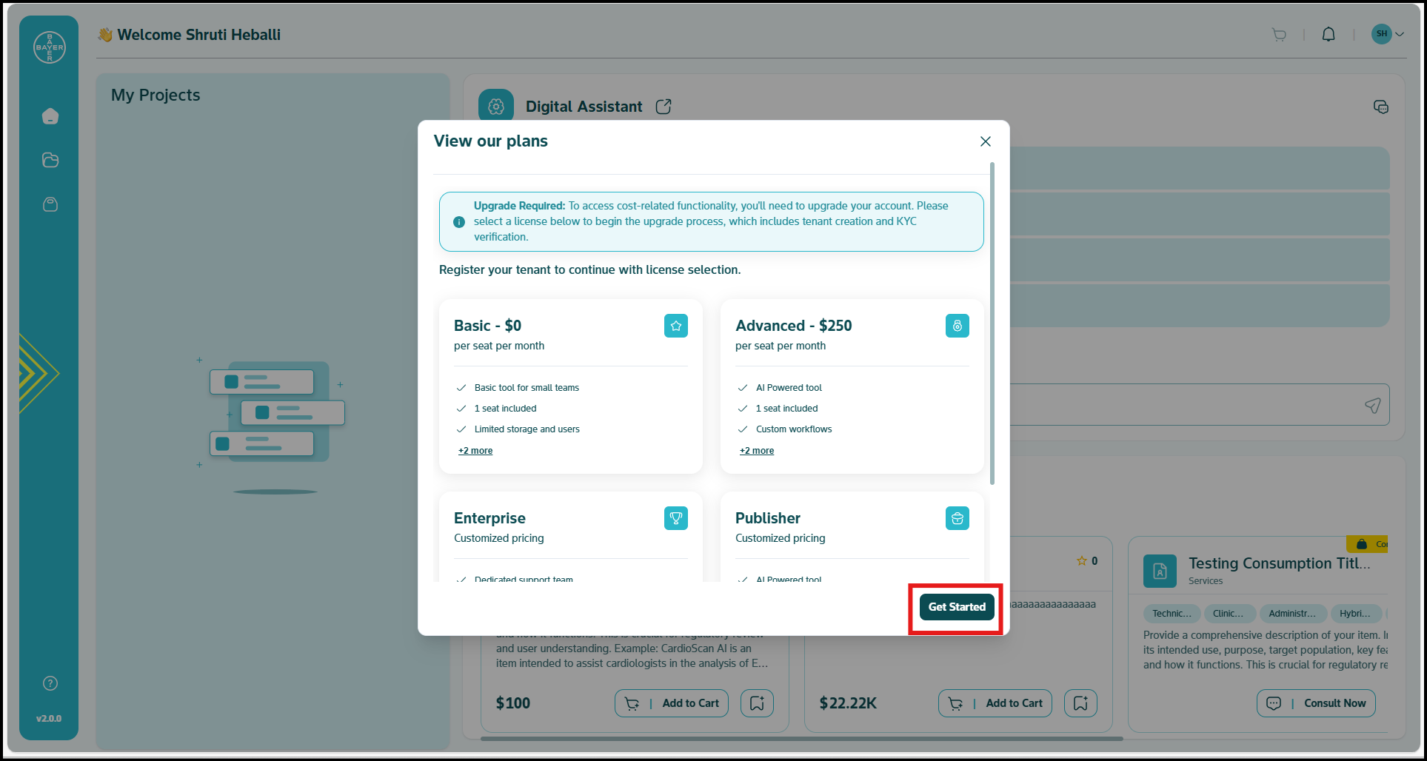Expand '+2 more' features under Advanced plan
1427x761 pixels.
click(x=757, y=451)
